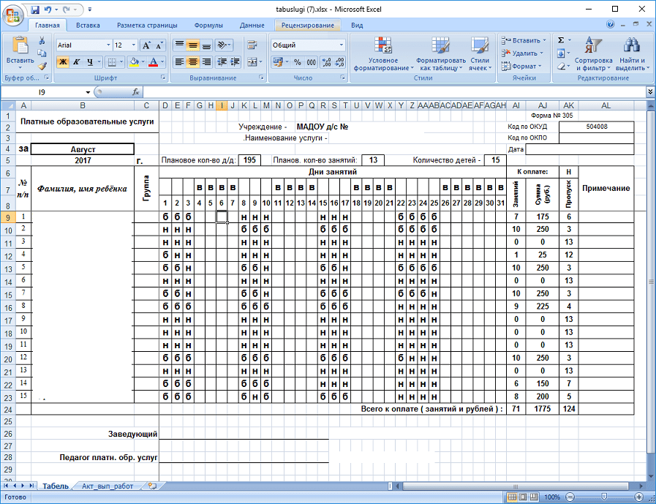Click the Cut scissors icon
The image size is (656, 504).
point(42,41)
